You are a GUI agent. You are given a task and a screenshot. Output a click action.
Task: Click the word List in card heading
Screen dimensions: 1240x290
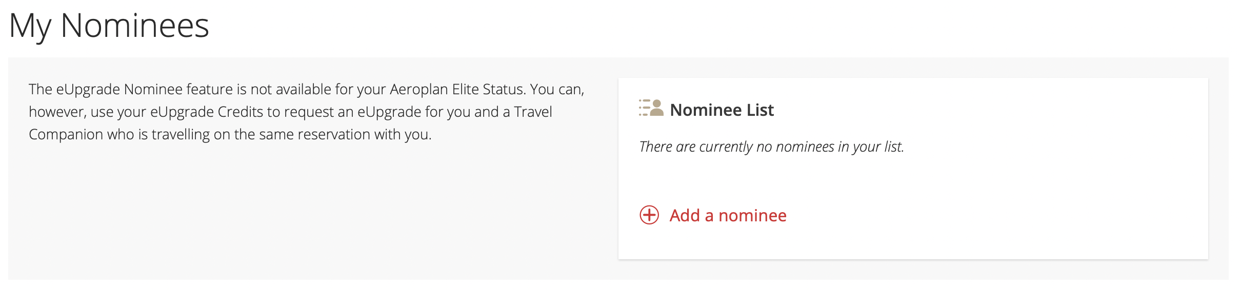coord(760,110)
